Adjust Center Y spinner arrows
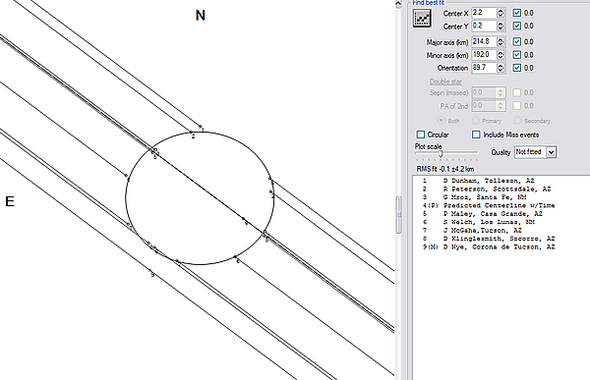Image resolution: width=590 pixels, height=380 pixels. (501, 26)
